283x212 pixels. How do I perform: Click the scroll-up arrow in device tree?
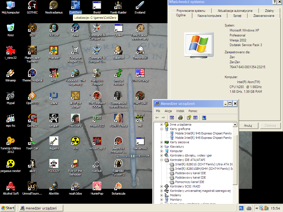pyautogui.click(x=235, y=124)
